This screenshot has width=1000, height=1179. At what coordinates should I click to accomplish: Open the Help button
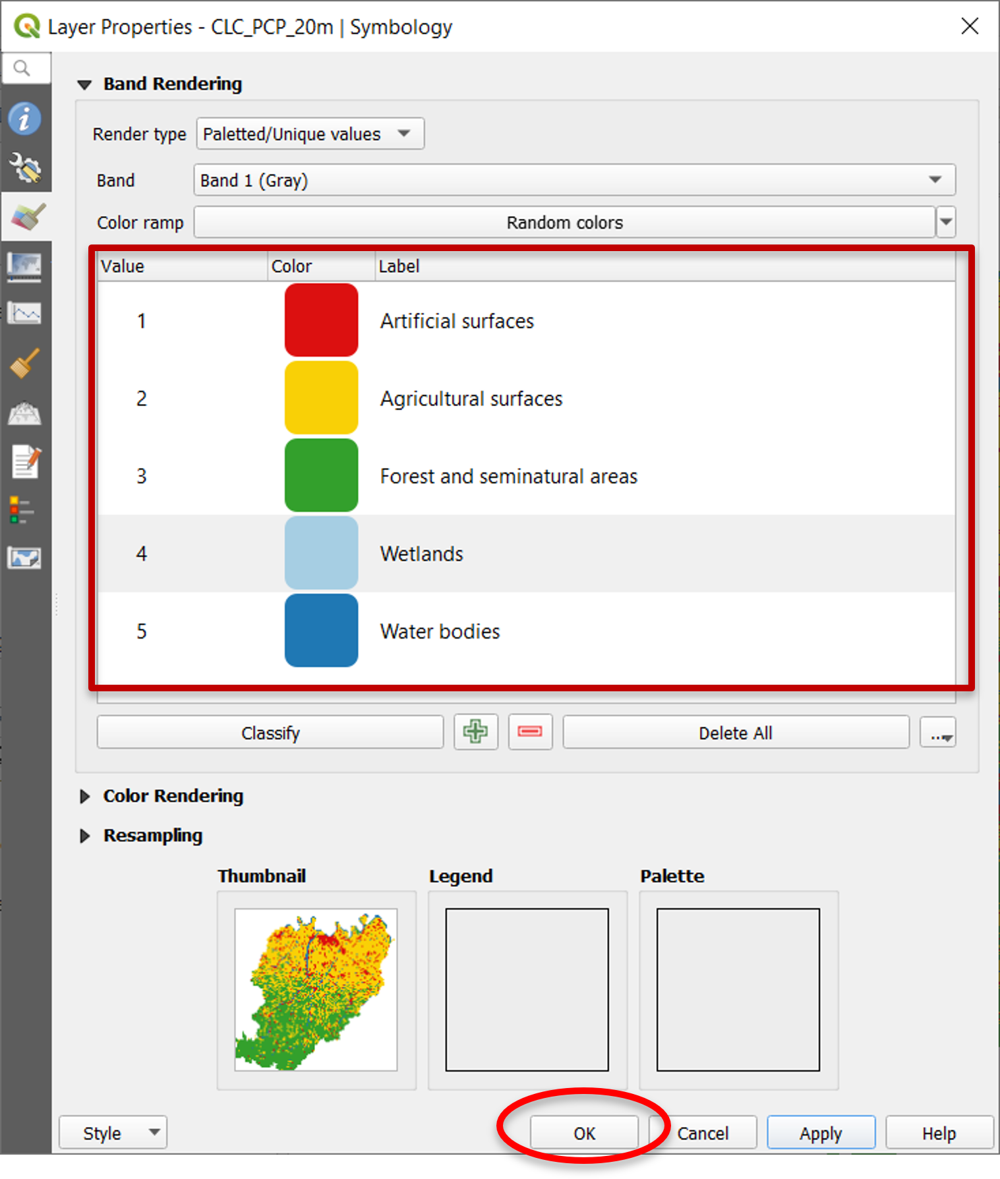[939, 1133]
